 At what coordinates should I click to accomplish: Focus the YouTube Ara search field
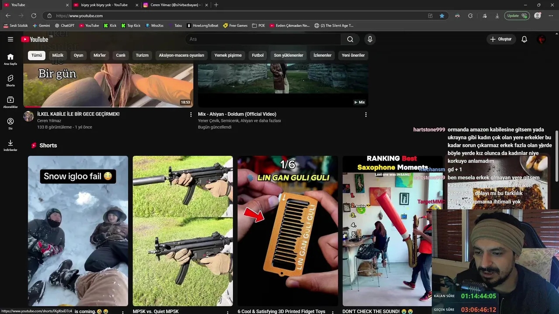coord(263,39)
